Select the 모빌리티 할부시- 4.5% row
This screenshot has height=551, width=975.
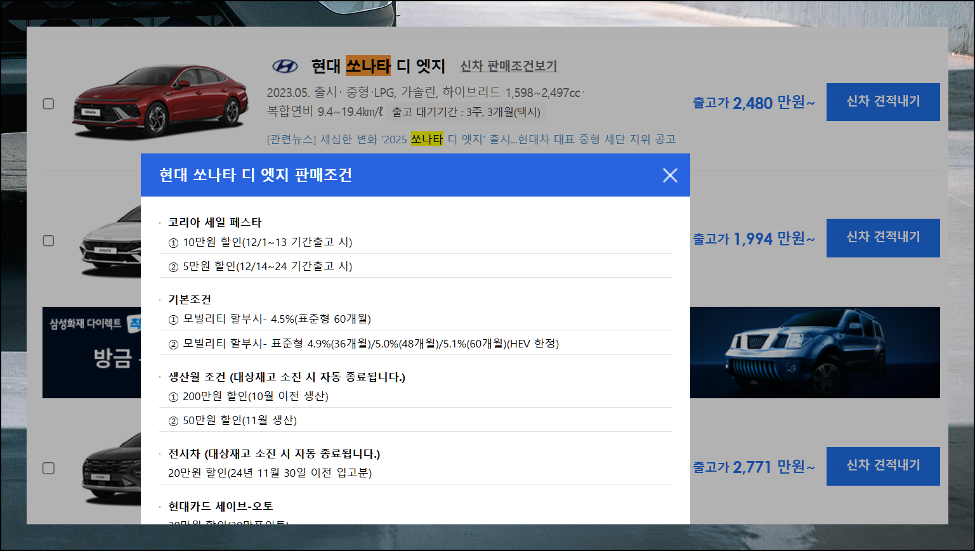click(x=415, y=319)
